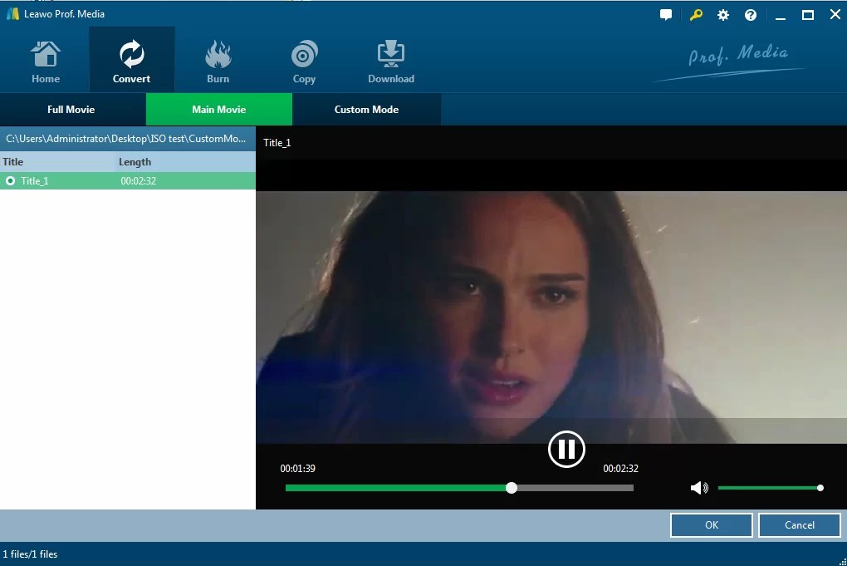Click the register key icon
The width and height of the screenshot is (847, 566).
point(695,14)
